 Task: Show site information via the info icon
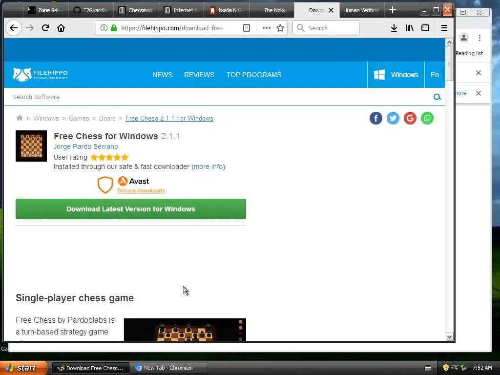[104, 28]
